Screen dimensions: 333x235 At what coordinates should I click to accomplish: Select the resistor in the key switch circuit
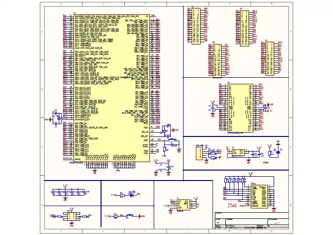pyautogui.click(x=116, y=217)
